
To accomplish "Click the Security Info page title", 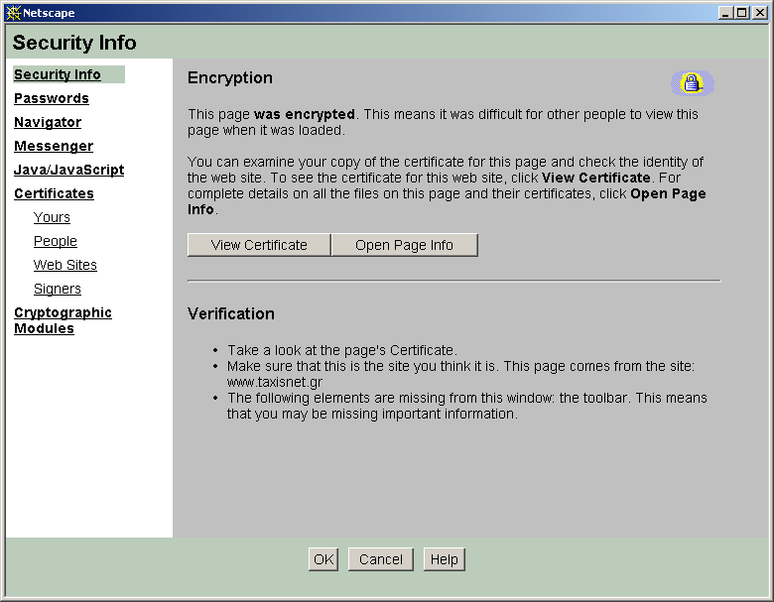I will click(x=74, y=43).
